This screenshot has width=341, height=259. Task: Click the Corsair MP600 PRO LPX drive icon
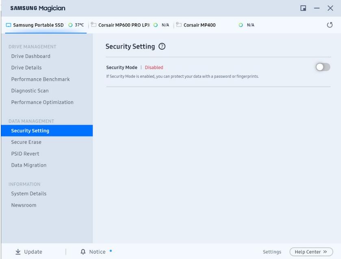(x=93, y=25)
